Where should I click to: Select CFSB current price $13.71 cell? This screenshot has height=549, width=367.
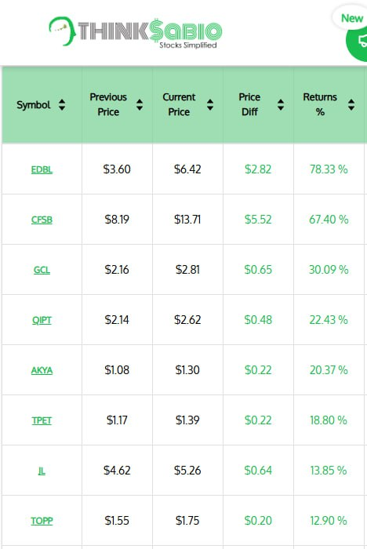click(x=187, y=220)
